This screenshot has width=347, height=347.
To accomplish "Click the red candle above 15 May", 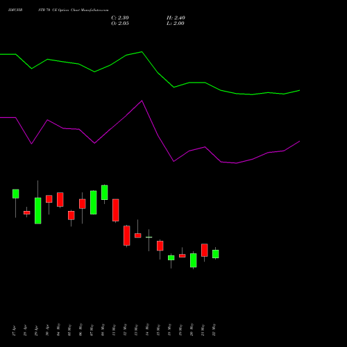I will pyautogui.click(x=160, y=246).
